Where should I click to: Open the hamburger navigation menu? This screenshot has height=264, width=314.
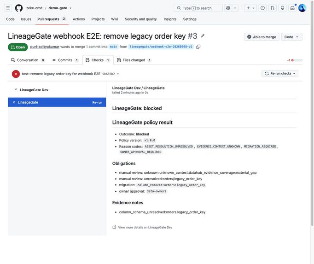[x=8, y=8]
